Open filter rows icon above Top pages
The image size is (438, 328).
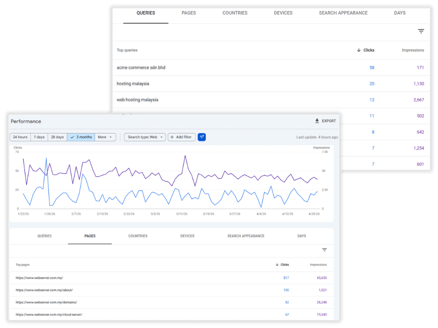click(324, 250)
